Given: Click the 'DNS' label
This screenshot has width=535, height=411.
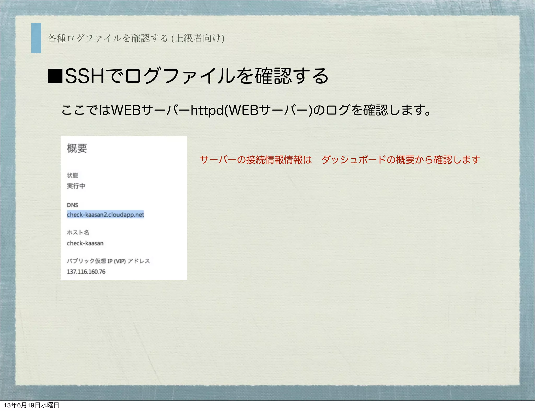Looking at the screenshot, I should pyautogui.click(x=72, y=205).
